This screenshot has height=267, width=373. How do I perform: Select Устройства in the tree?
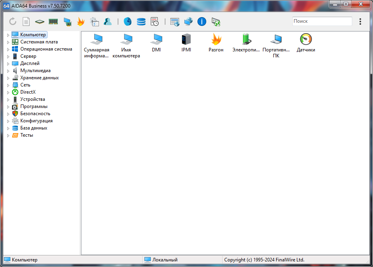[x=33, y=99]
